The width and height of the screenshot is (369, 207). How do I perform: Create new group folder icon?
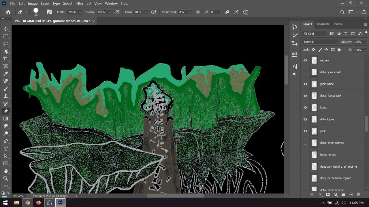(x=343, y=195)
